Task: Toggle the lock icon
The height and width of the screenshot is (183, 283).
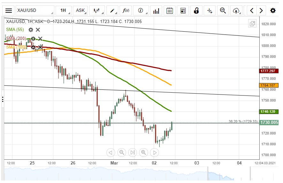Action: click(196, 11)
